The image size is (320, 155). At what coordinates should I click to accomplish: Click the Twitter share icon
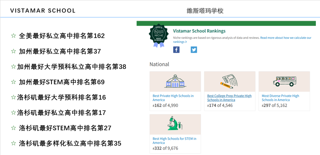pos(194,50)
